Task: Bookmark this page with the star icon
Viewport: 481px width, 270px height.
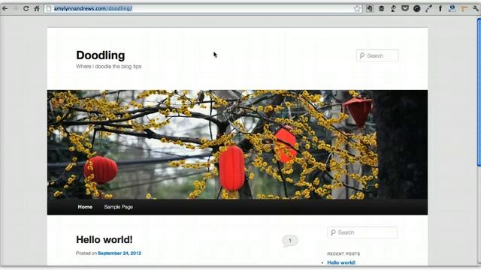Action: (x=357, y=8)
